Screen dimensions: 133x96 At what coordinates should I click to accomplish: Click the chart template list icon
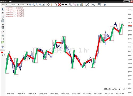[99, 5]
